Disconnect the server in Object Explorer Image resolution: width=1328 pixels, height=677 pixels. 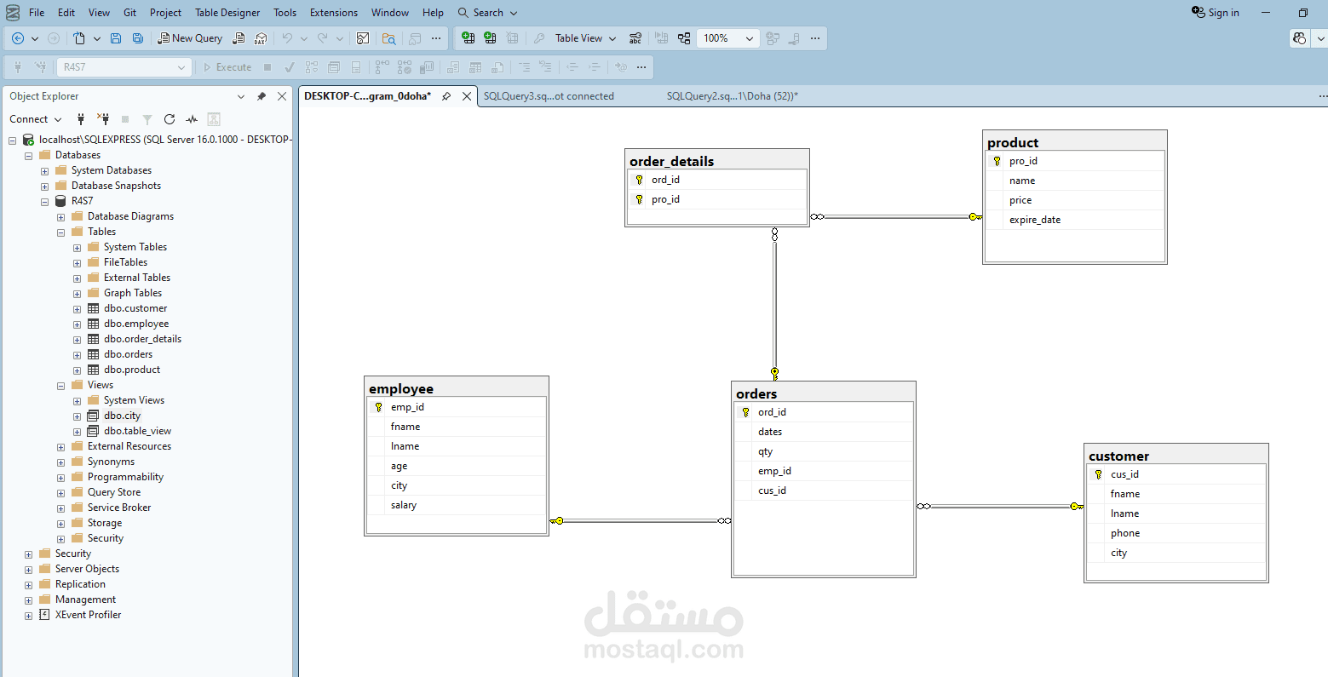pyautogui.click(x=101, y=119)
